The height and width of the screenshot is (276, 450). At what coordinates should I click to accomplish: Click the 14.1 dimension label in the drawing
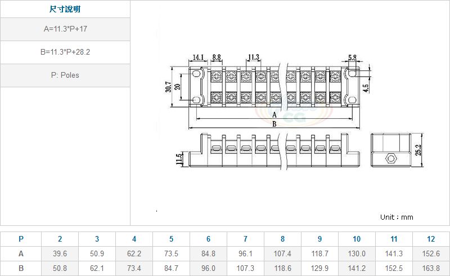tap(197, 57)
